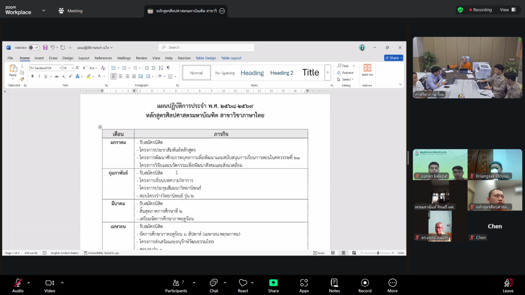The height and width of the screenshot is (295, 525).
Task: Apply superscript formatting
Action: (70, 77)
